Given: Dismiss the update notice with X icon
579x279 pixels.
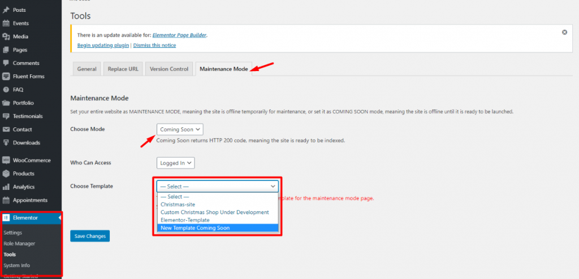Looking at the screenshot, I should tap(564, 32).
